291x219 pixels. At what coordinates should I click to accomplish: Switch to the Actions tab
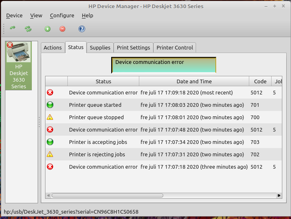click(x=53, y=47)
